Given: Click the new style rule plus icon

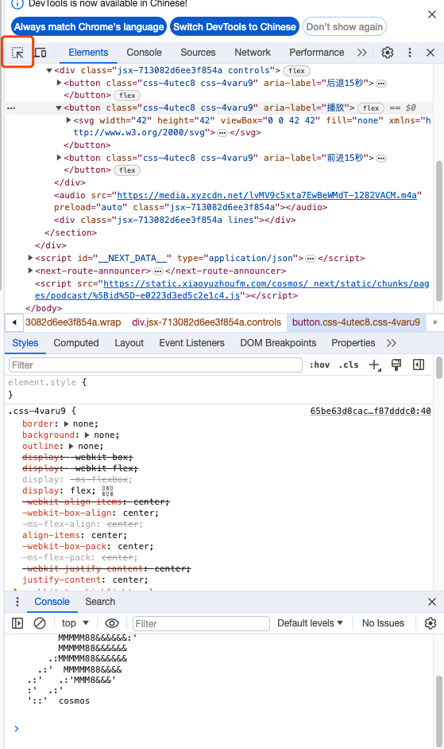Looking at the screenshot, I should pos(375,365).
